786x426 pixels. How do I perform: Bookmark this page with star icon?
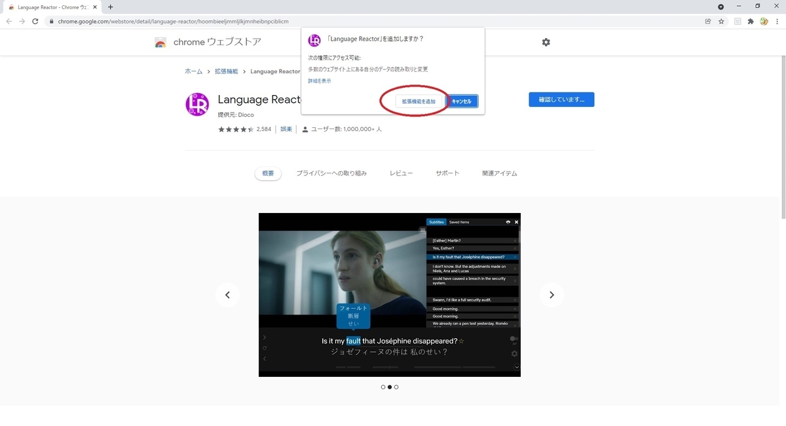[721, 21]
